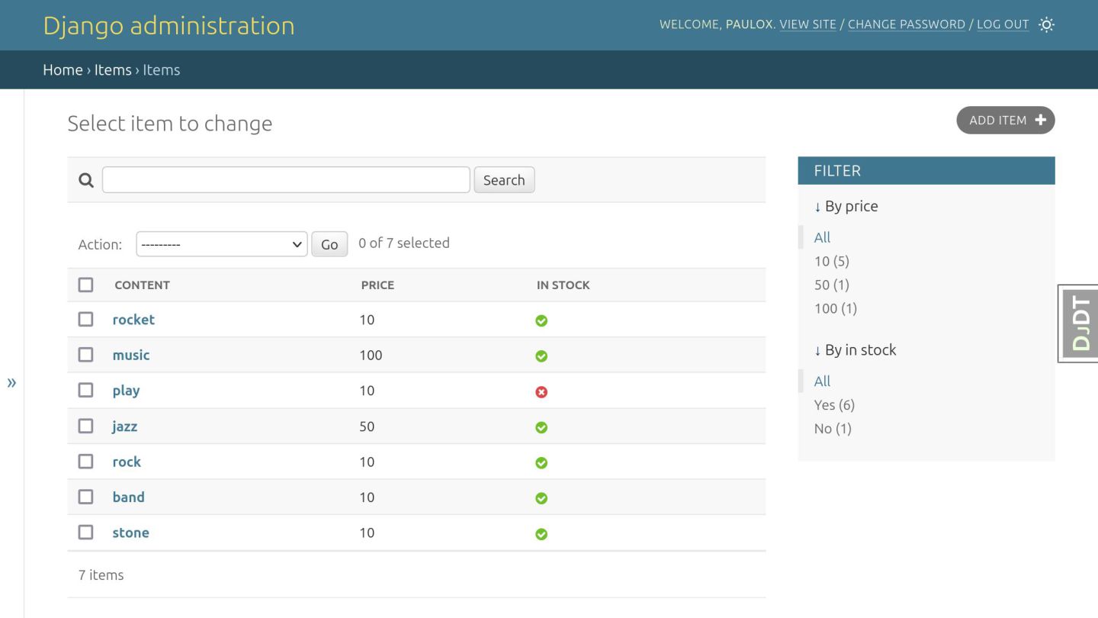
Task: Click the red not-in-stock icon for play
Action: point(541,391)
